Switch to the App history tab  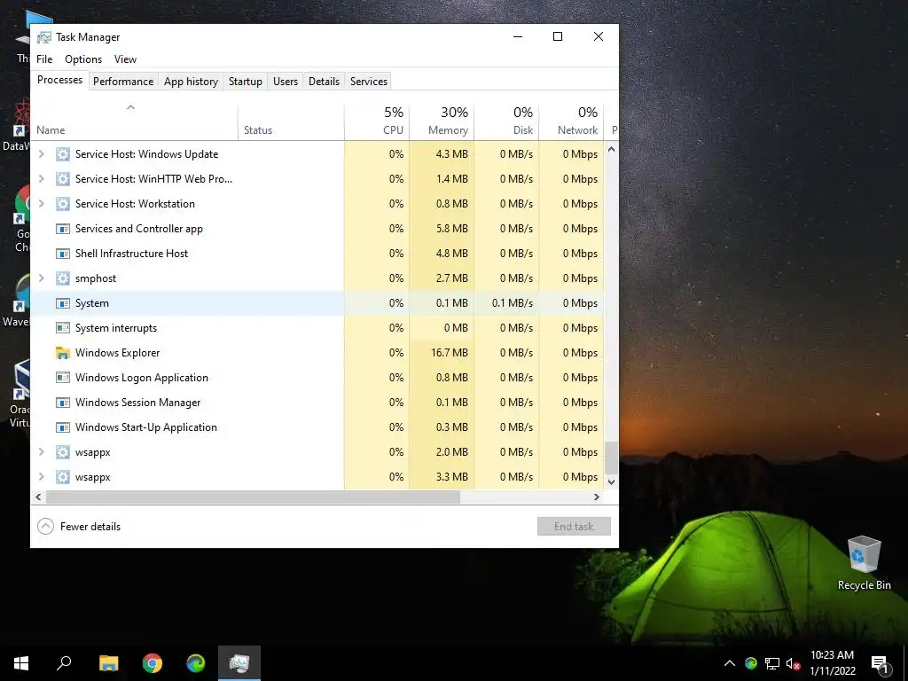(x=192, y=82)
